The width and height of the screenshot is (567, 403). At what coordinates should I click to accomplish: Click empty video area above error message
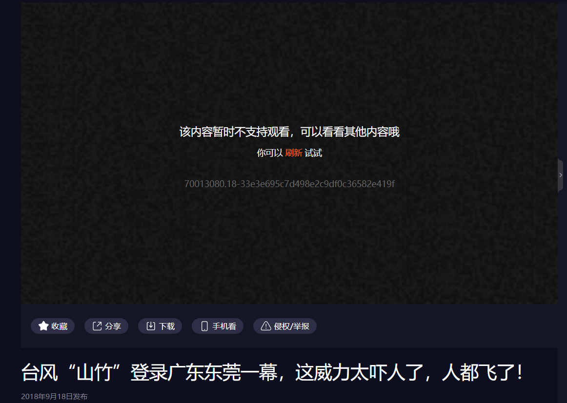289,63
